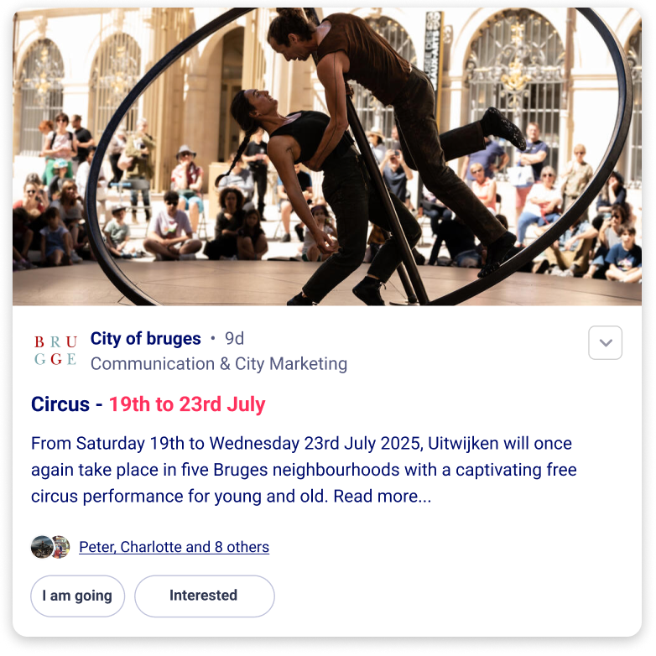
Task: Open the City of bruges profile name
Action: coord(146,338)
